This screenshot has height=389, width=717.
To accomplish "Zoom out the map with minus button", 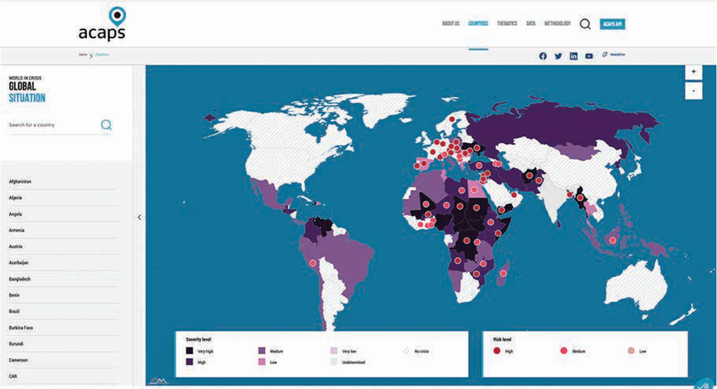I will [693, 91].
